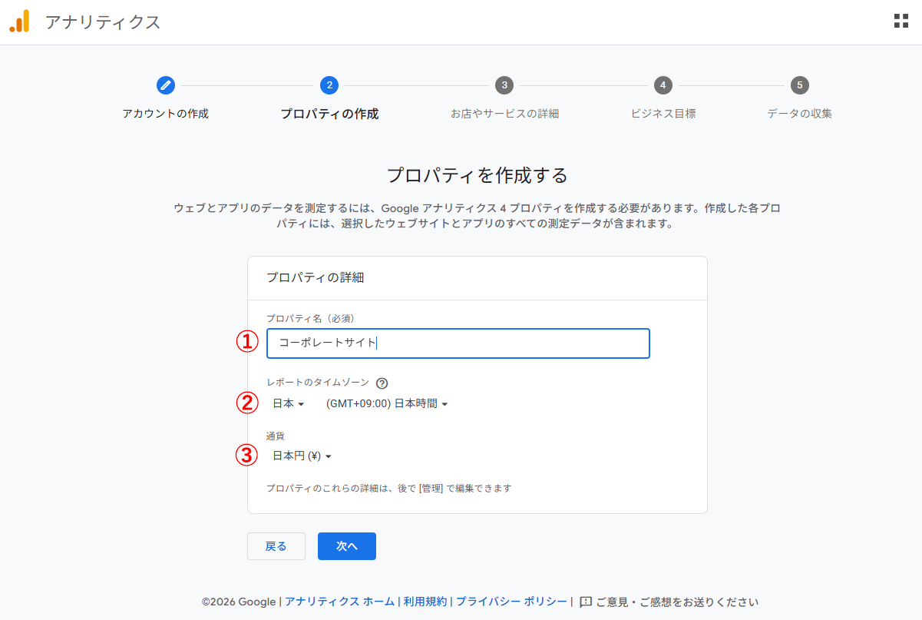Select step 3 circle お店やサービスの詳細
Viewport: 922px width, 620px height.
(504, 85)
